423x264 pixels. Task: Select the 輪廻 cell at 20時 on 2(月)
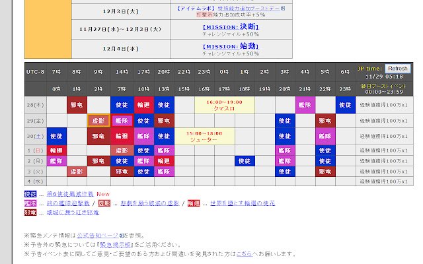tap(164, 161)
